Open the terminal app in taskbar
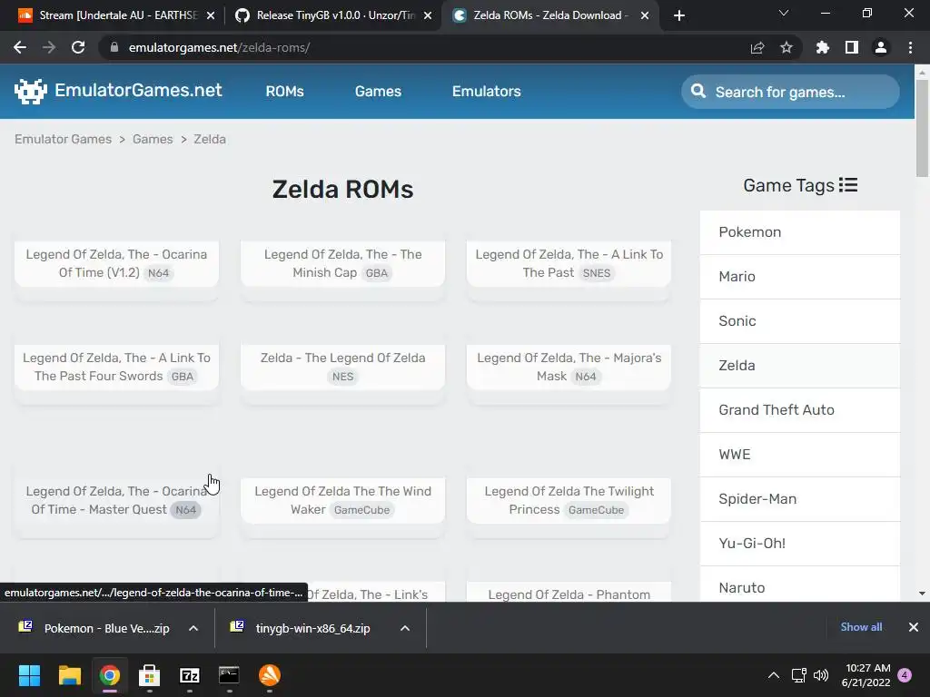Screen dimensions: 930x697 pyautogui.click(x=229, y=675)
